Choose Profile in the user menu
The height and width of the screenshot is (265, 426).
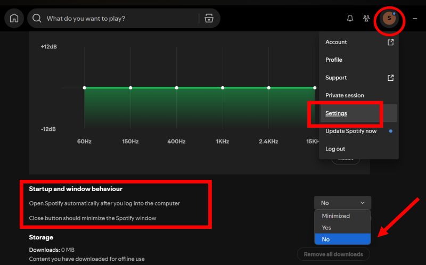point(334,60)
